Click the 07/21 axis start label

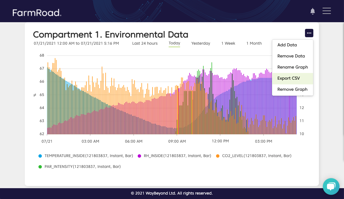[x=47, y=141]
